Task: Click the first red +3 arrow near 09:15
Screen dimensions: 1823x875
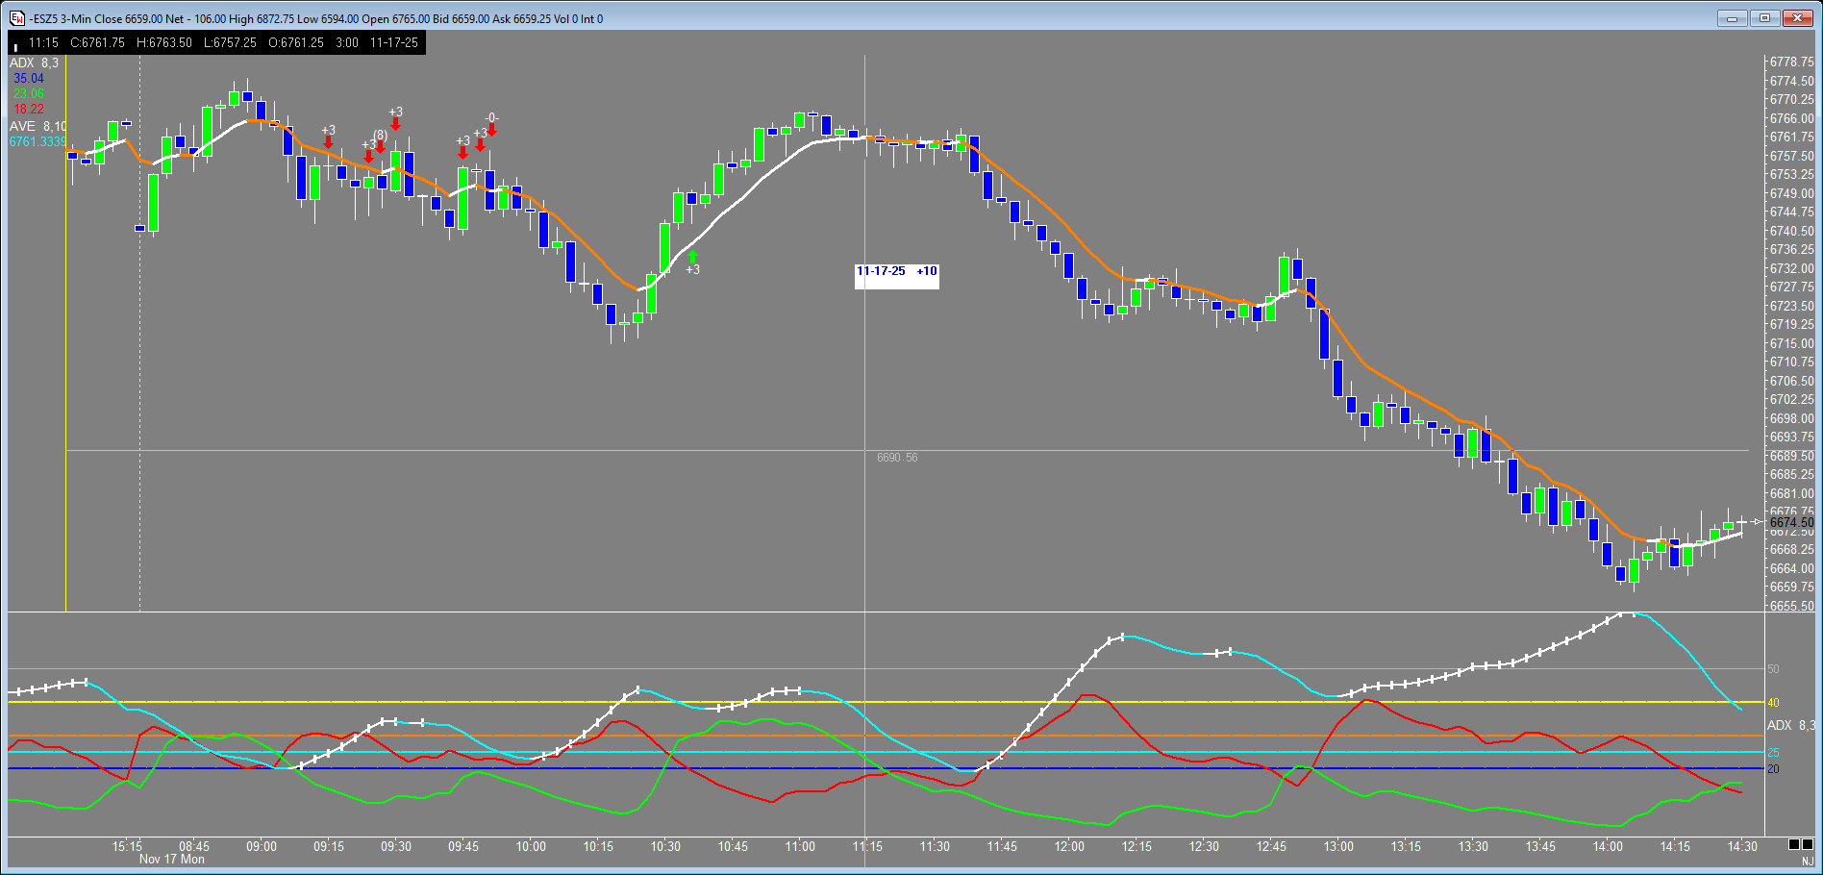Action: (x=329, y=142)
